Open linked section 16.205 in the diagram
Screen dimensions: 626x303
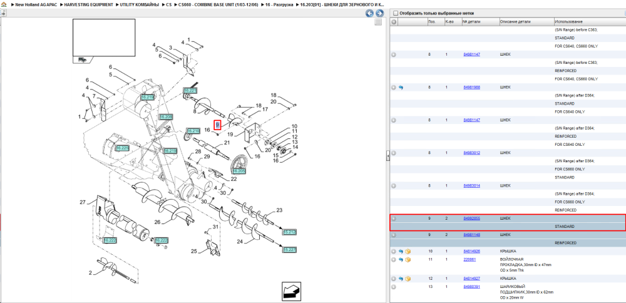coord(239,171)
